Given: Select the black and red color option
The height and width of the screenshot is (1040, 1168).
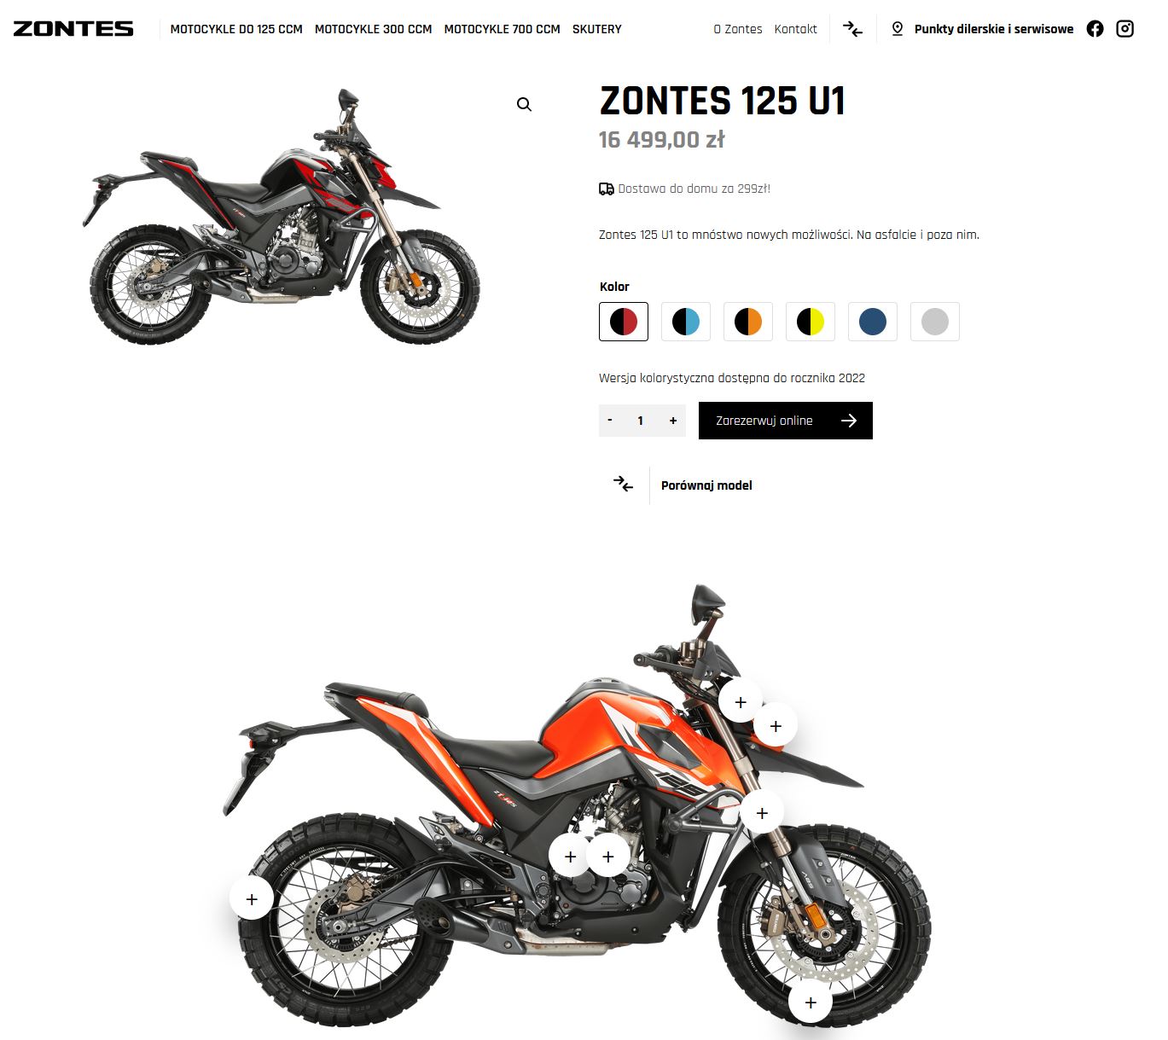Looking at the screenshot, I should click(x=624, y=322).
